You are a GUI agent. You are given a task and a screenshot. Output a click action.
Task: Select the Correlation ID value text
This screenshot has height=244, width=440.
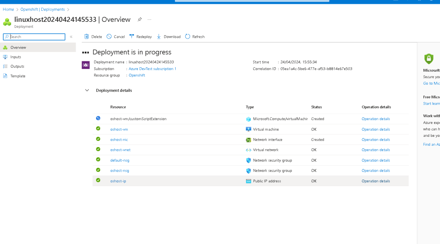(x=316, y=69)
